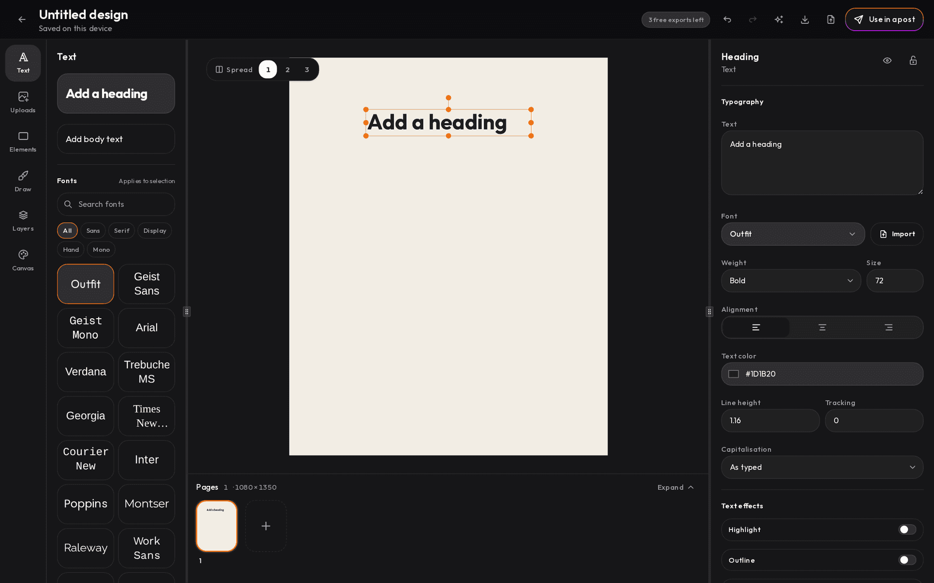Switch to page tab 3
934x583 pixels.
[307, 69]
